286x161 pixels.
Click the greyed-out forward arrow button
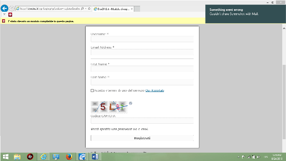pyautogui.click(x=11, y=8)
